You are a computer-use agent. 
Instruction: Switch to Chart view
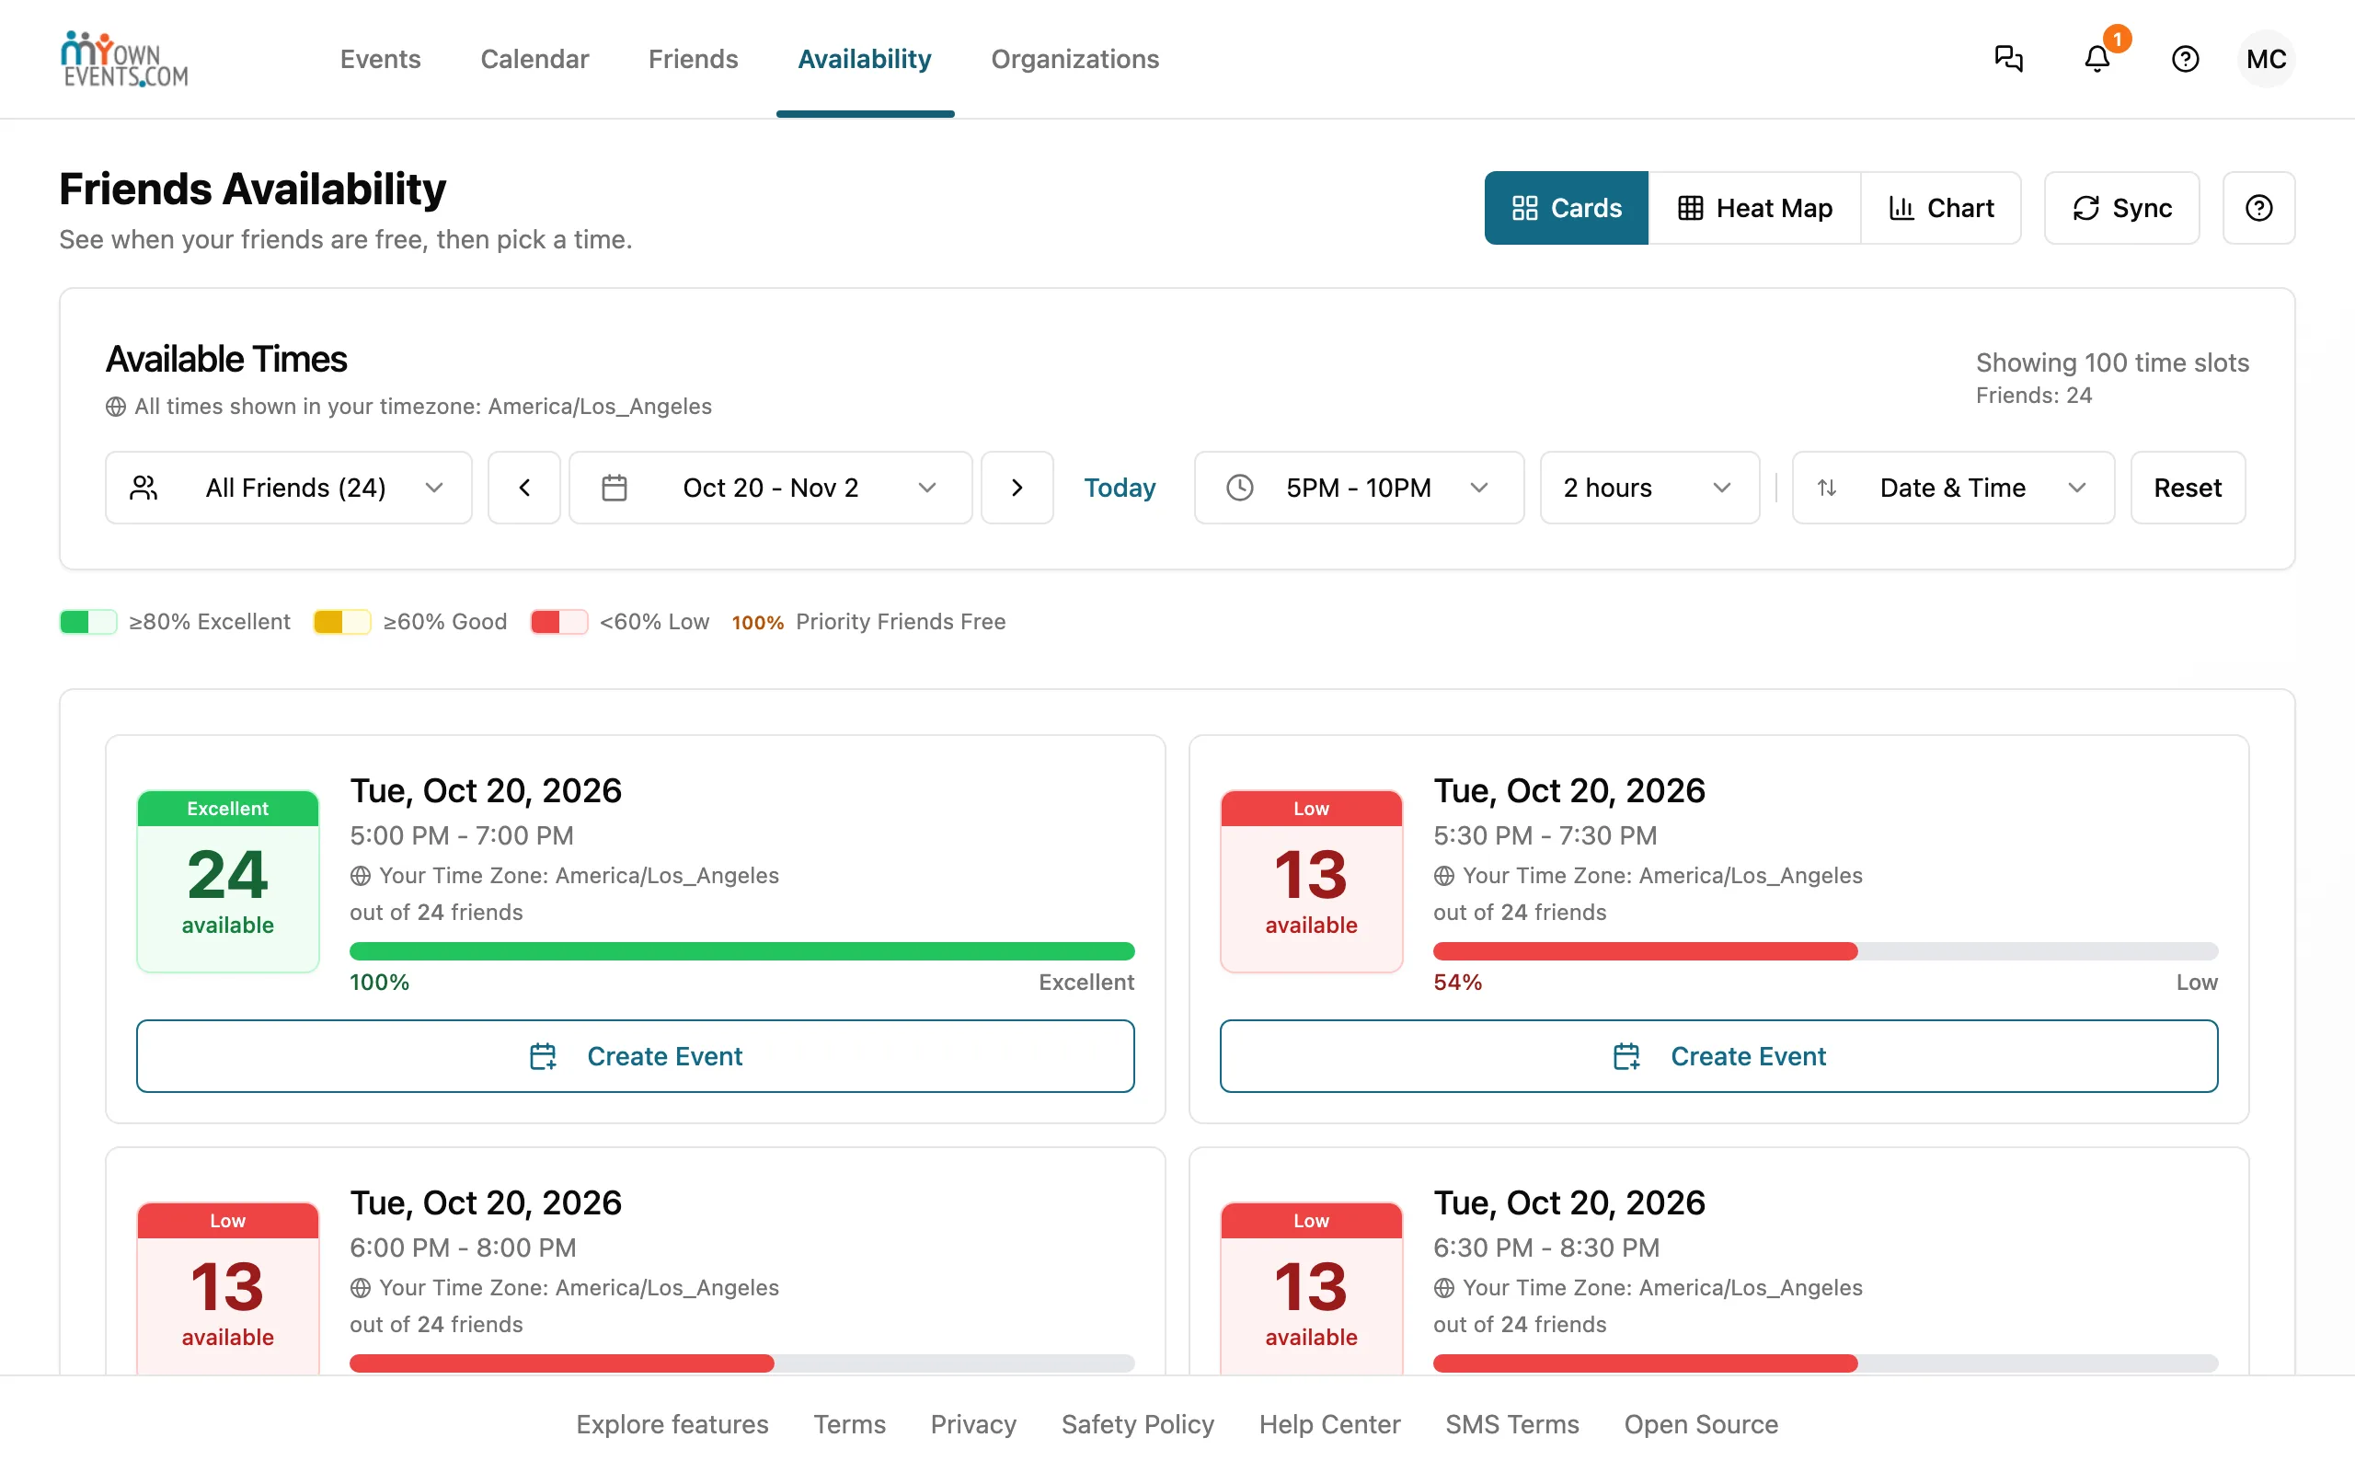tap(1940, 207)
